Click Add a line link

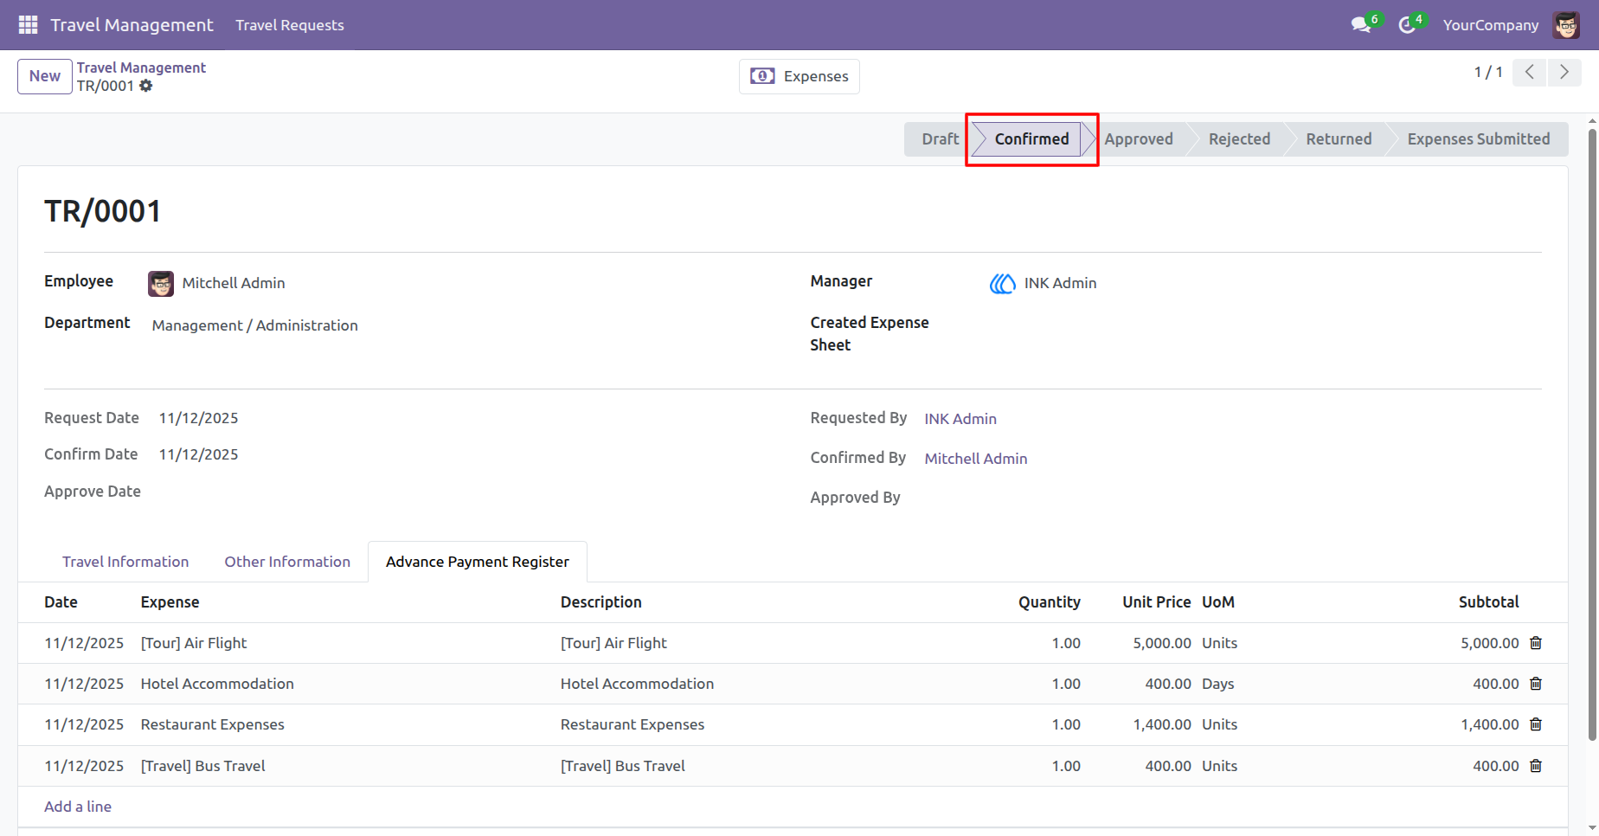click(x=78, y=807)
